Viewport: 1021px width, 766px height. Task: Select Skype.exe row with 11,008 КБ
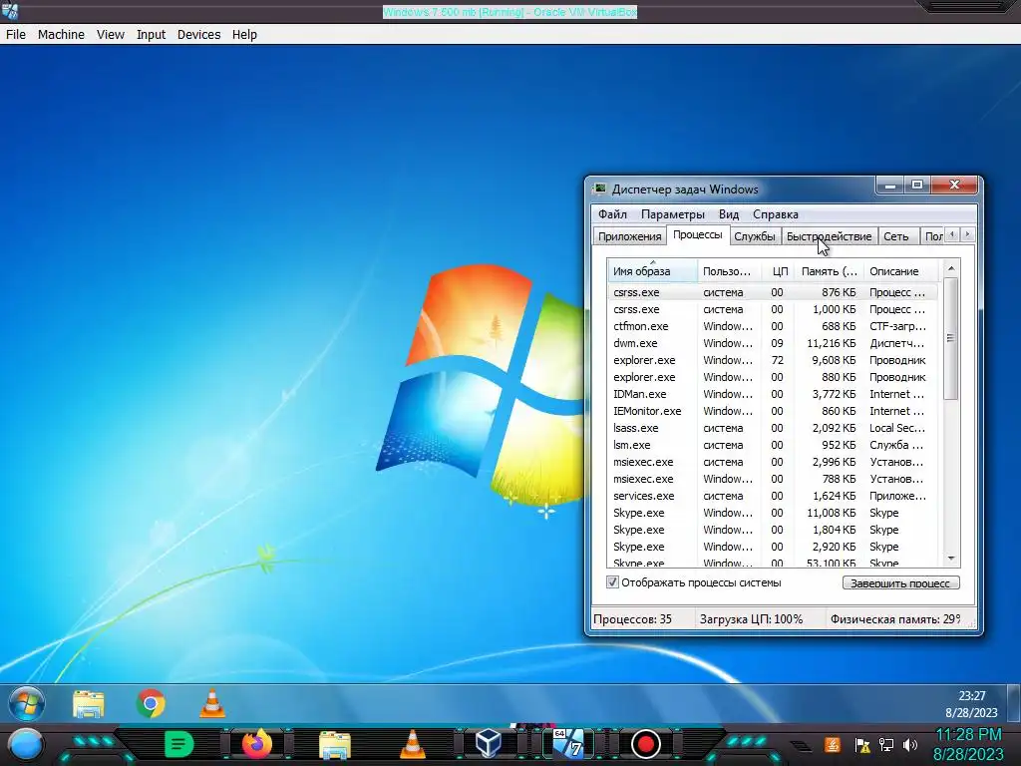pyautogui.click(x=774, y=513)
